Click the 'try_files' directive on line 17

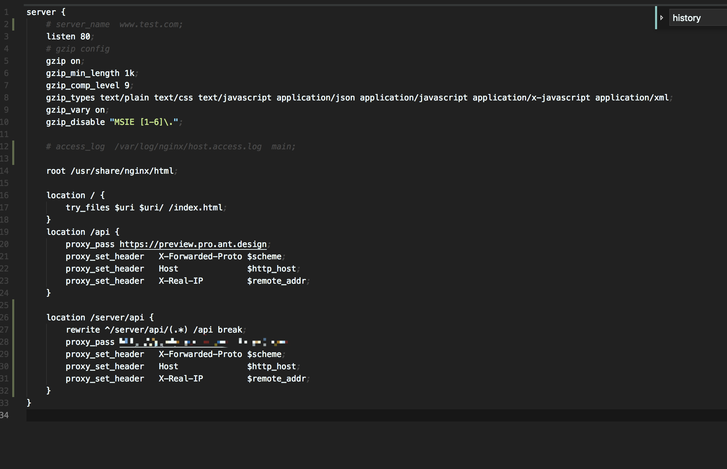(88, 208)
